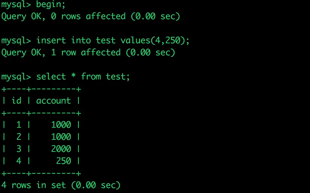Click the account value 1000 in row 1
The width and height of the screenshot is (310, 193).
[61, 125]
